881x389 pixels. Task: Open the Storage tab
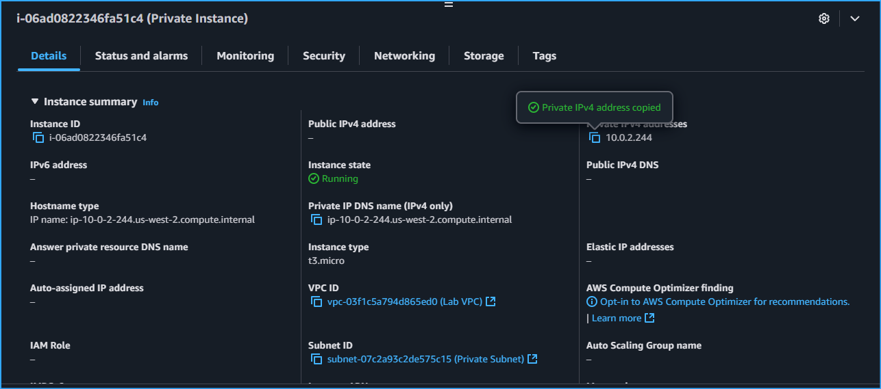point(484,56)
